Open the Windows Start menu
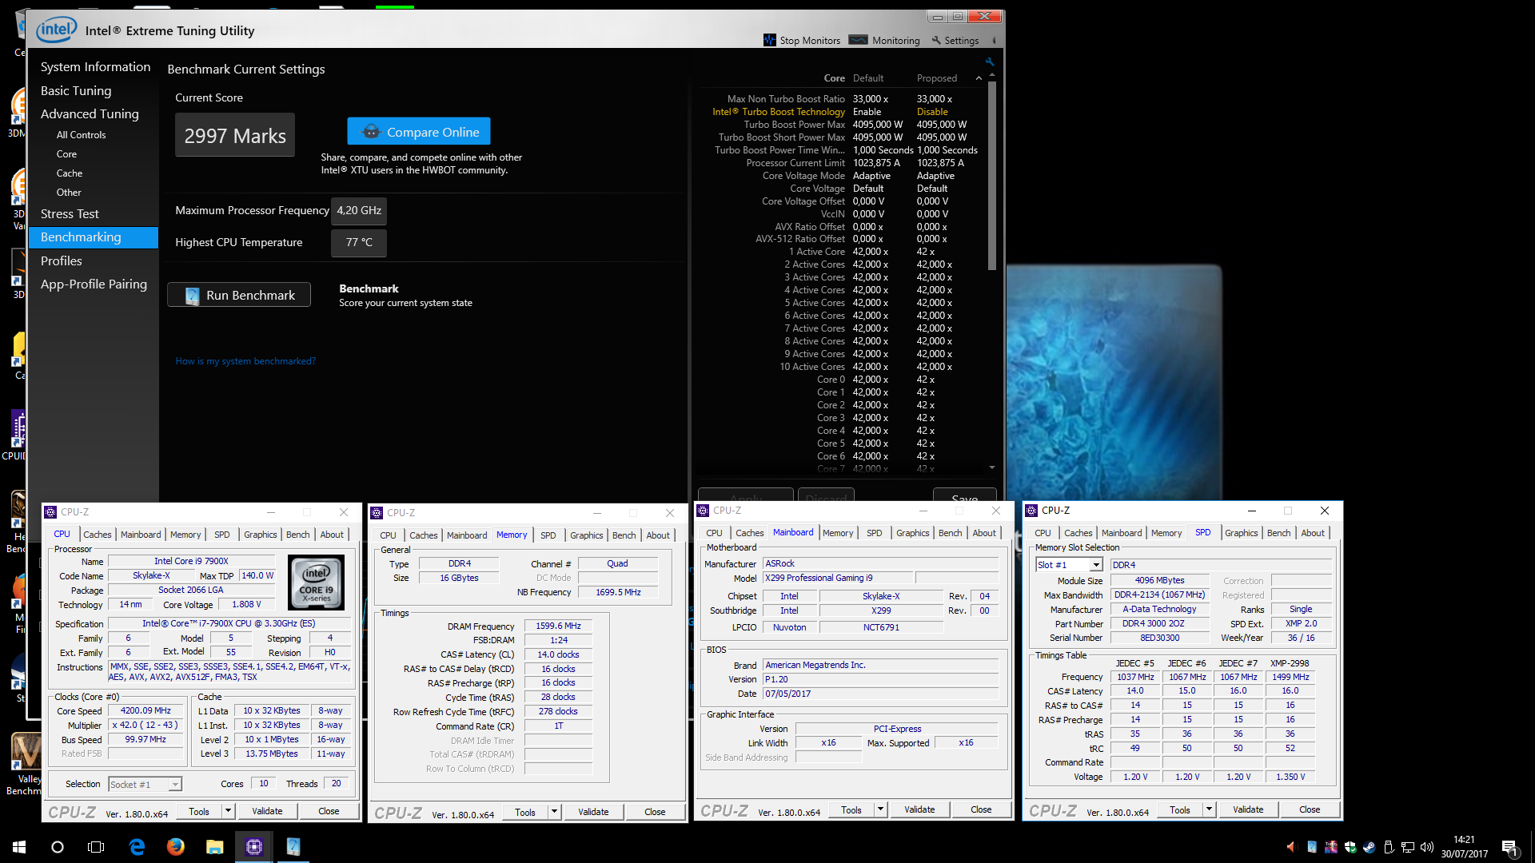 click(x=19, y=847)
